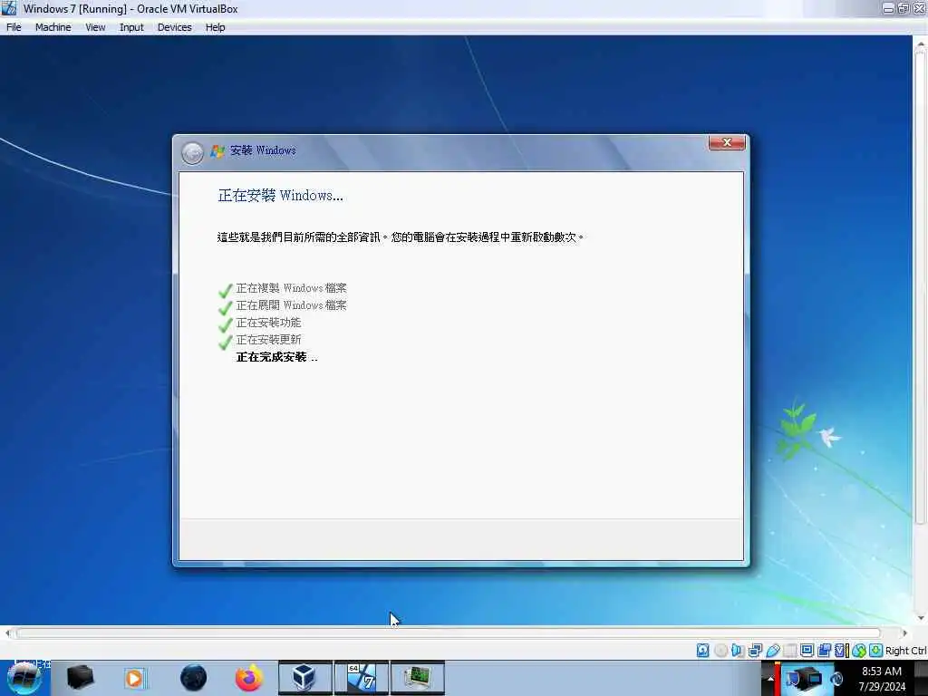Click the mouse integration status icon
Image resolution: width=928 pixels, height=696 pixels.
tap(859, 651)
